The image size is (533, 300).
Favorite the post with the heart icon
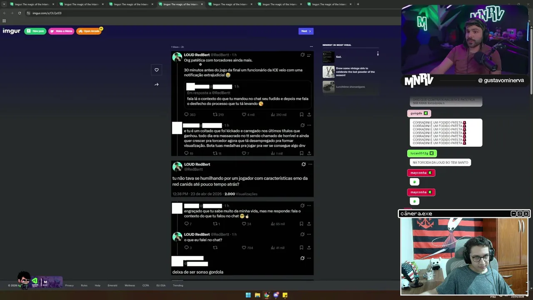pos(157,70)
